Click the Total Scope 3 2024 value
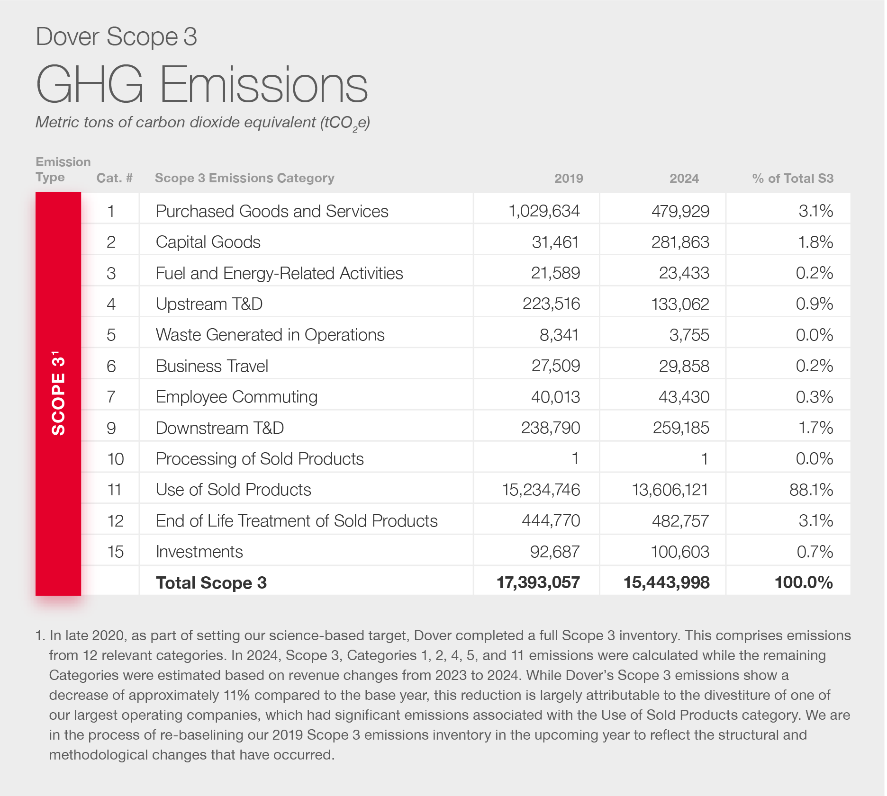 666,582
